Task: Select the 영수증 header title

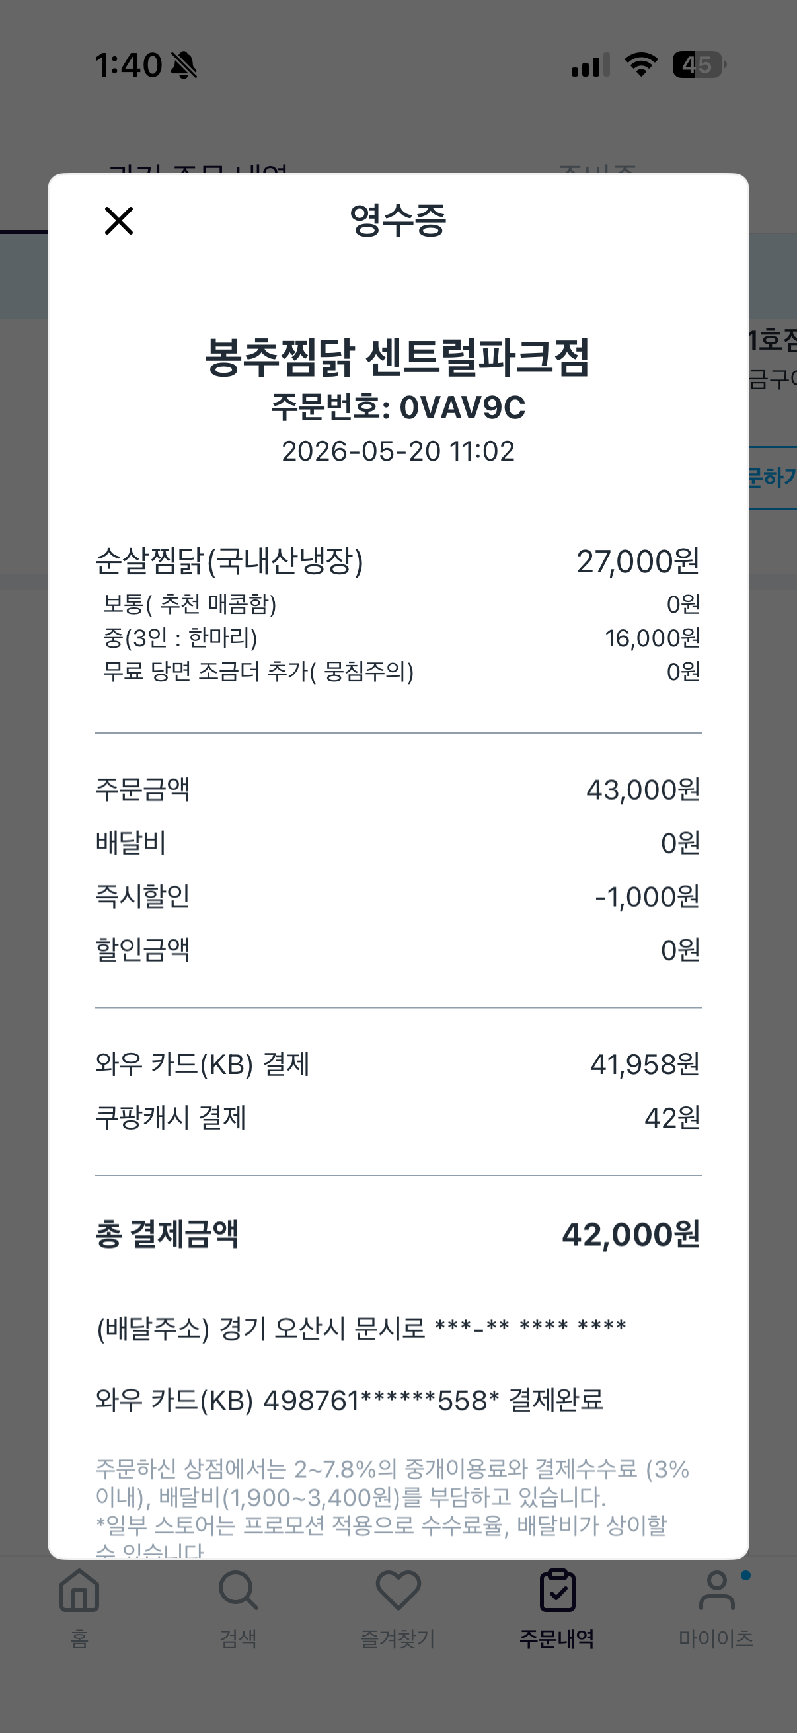Action: point(398,221)
